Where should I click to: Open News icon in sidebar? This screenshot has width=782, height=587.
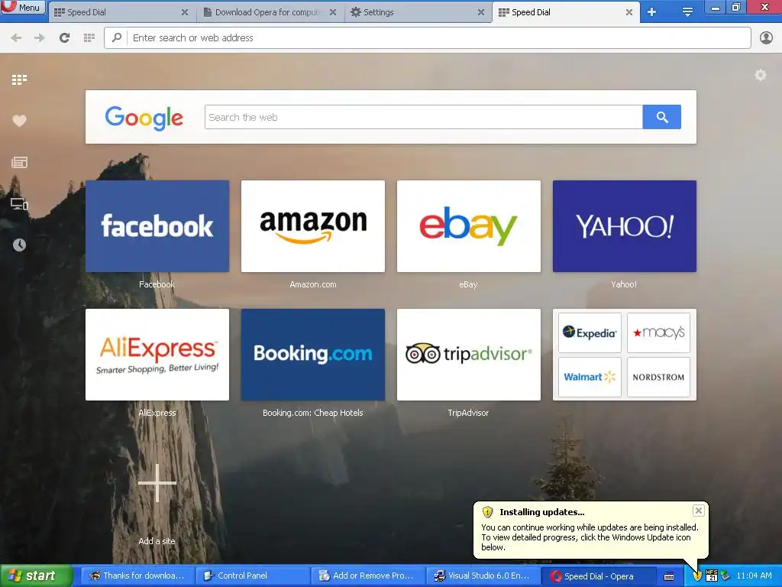coord(19,162)
